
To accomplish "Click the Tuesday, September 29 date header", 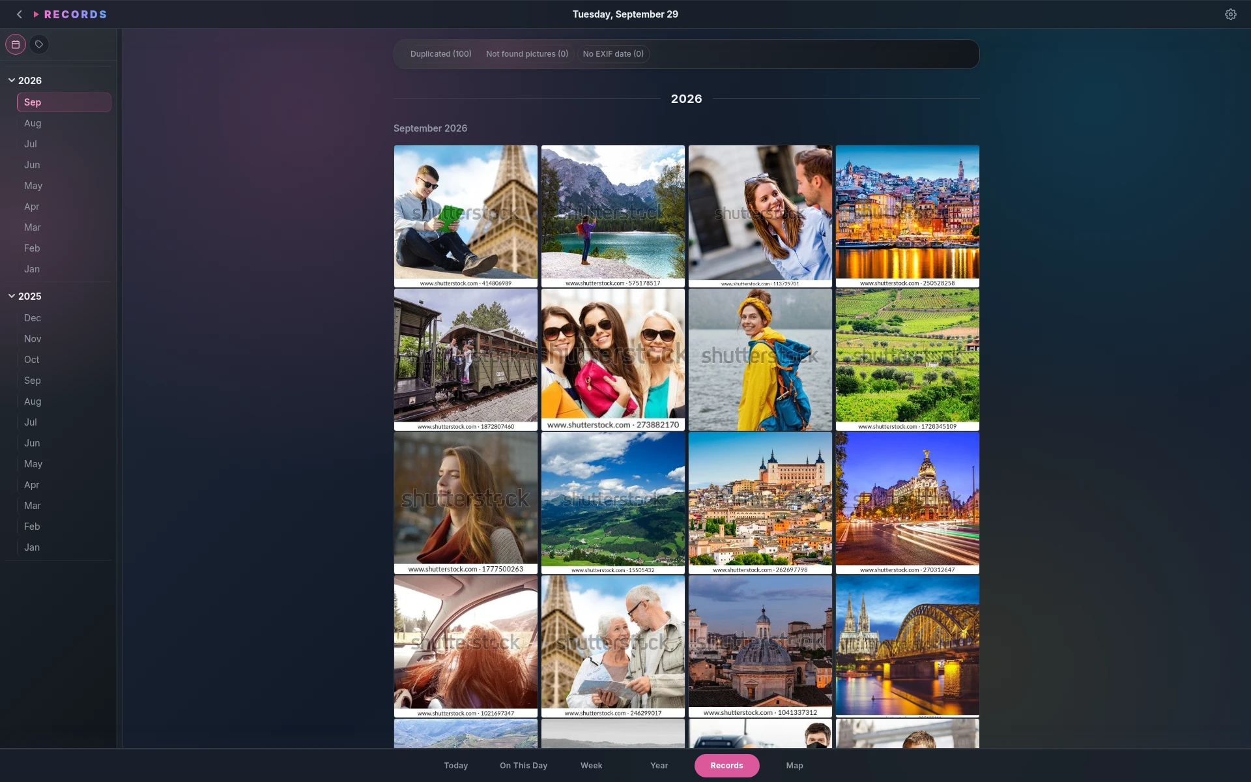I will [625, 14].
